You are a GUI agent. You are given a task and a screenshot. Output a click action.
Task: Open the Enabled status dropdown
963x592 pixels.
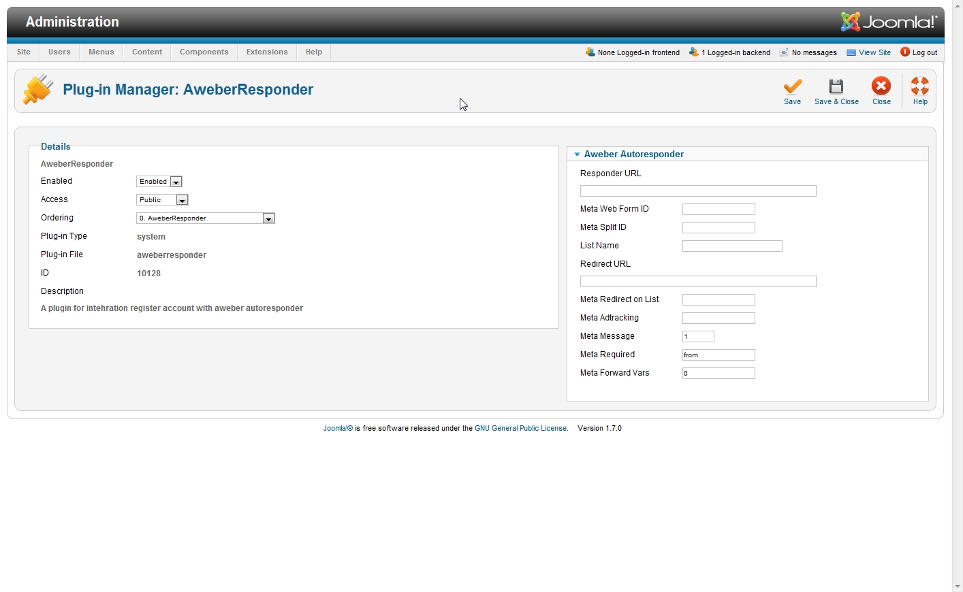tap(159, 182)
